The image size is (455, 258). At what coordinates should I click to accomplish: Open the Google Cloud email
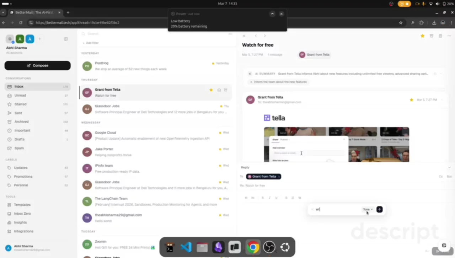coord(156,135)
